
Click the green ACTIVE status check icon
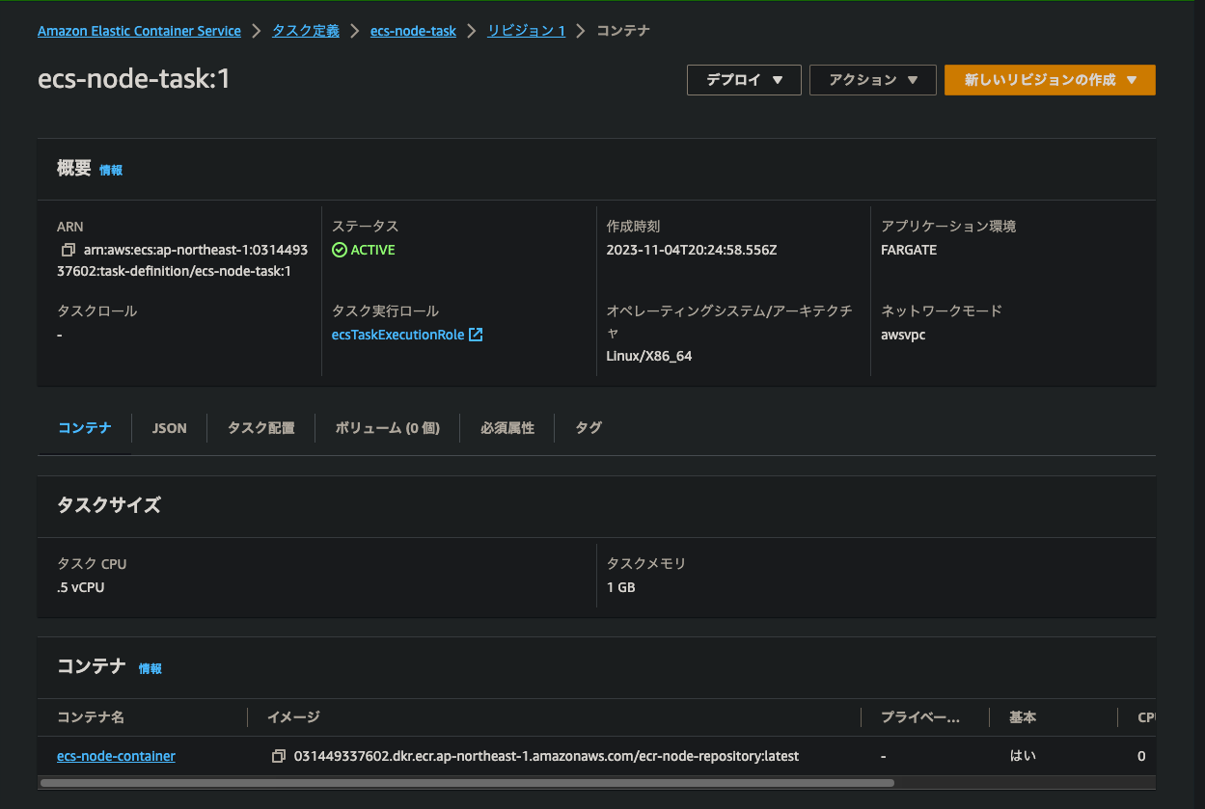[339, 250]
